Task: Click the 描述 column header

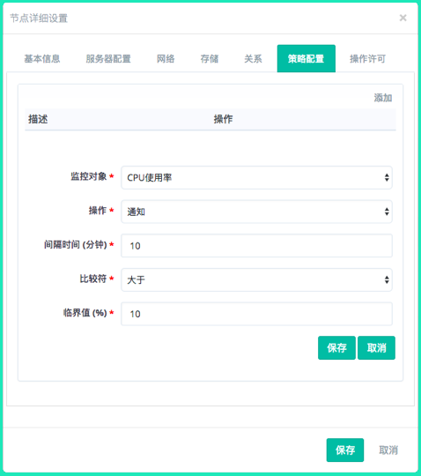Action: click(x=38, y=119)
